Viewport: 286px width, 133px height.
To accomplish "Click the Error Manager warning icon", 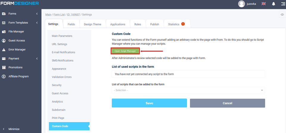I will (x=4, y=50).
